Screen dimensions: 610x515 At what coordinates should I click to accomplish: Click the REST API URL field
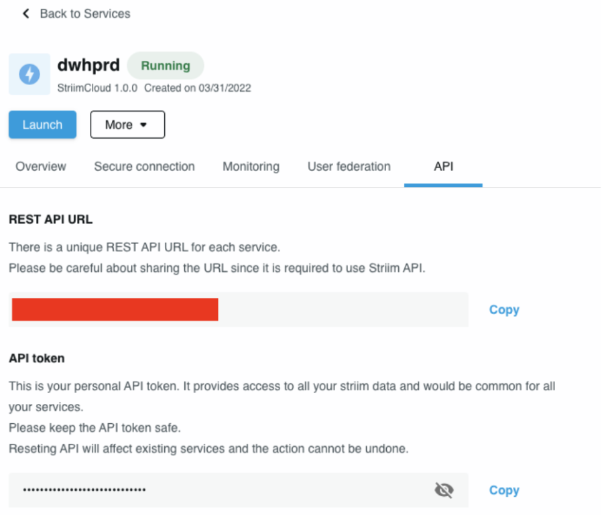(x=239, y=309)
